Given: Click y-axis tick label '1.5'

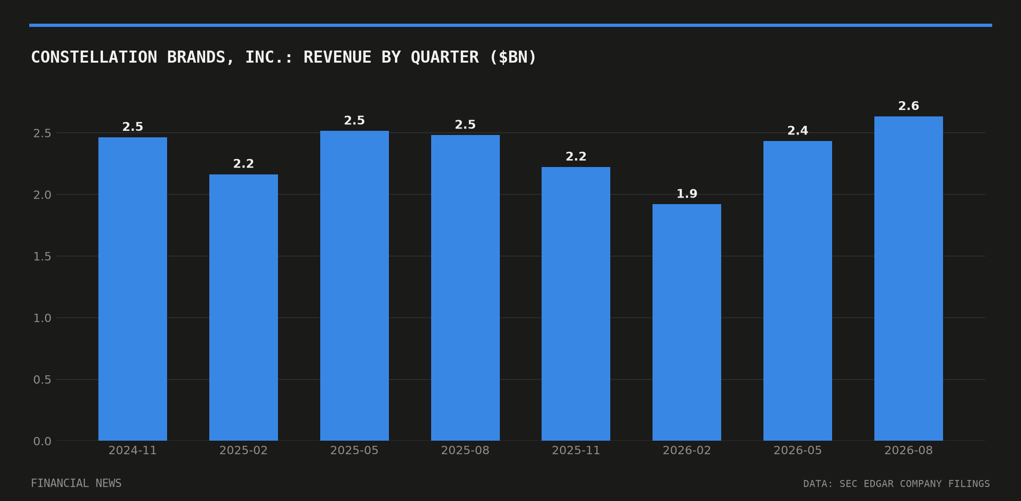Looking at the screenshot, I should point(42,257).
